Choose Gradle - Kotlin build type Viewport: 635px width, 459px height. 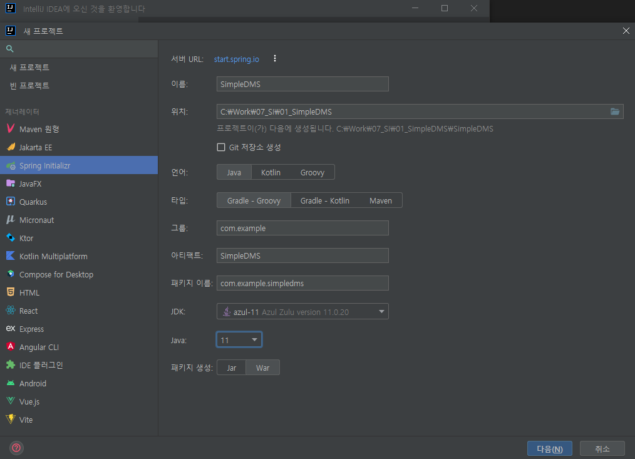pyautogui.click(x=325, y=200)
